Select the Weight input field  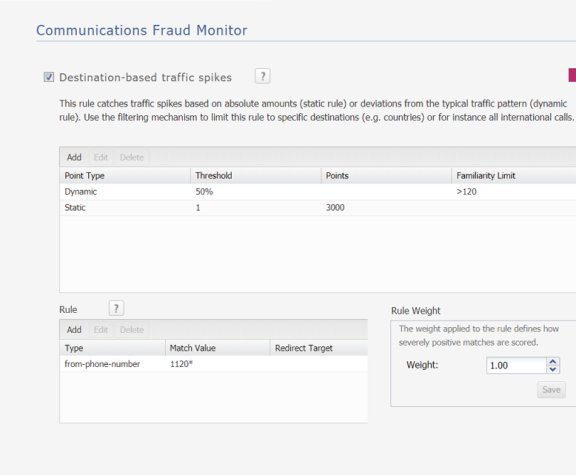point(516,365)
